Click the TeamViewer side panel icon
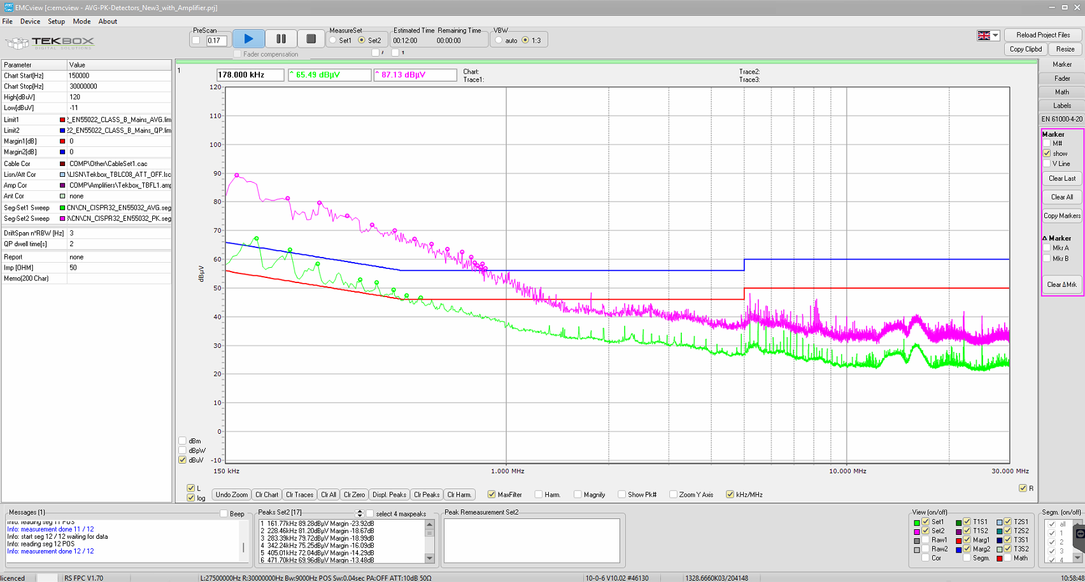 point(1079,534)
